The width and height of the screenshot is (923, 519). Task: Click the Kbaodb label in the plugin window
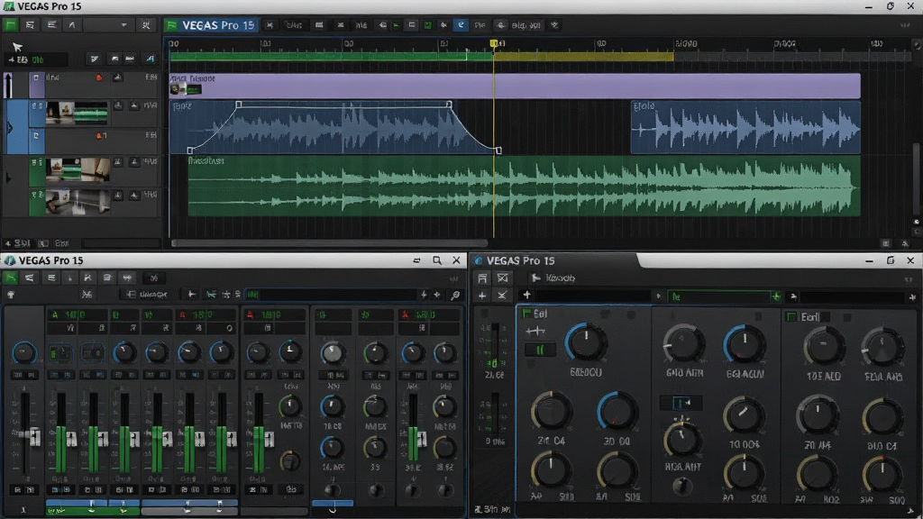[560, 278]
